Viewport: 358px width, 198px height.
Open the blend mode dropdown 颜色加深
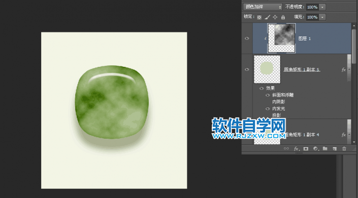[263, 7]
